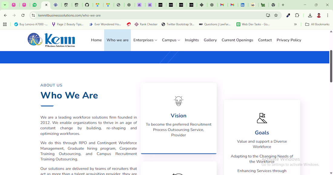Open the Privacy Policy page
Screen dimensions: 333x175
(x=289, y=40)
